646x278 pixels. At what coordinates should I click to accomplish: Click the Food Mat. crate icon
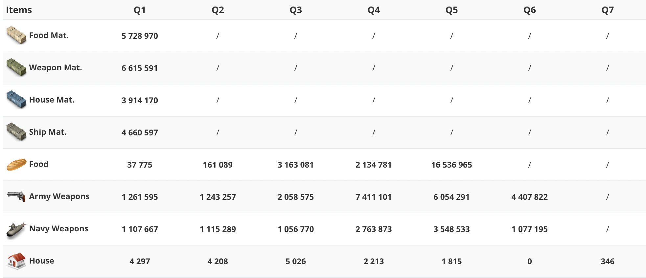[16, 35]
